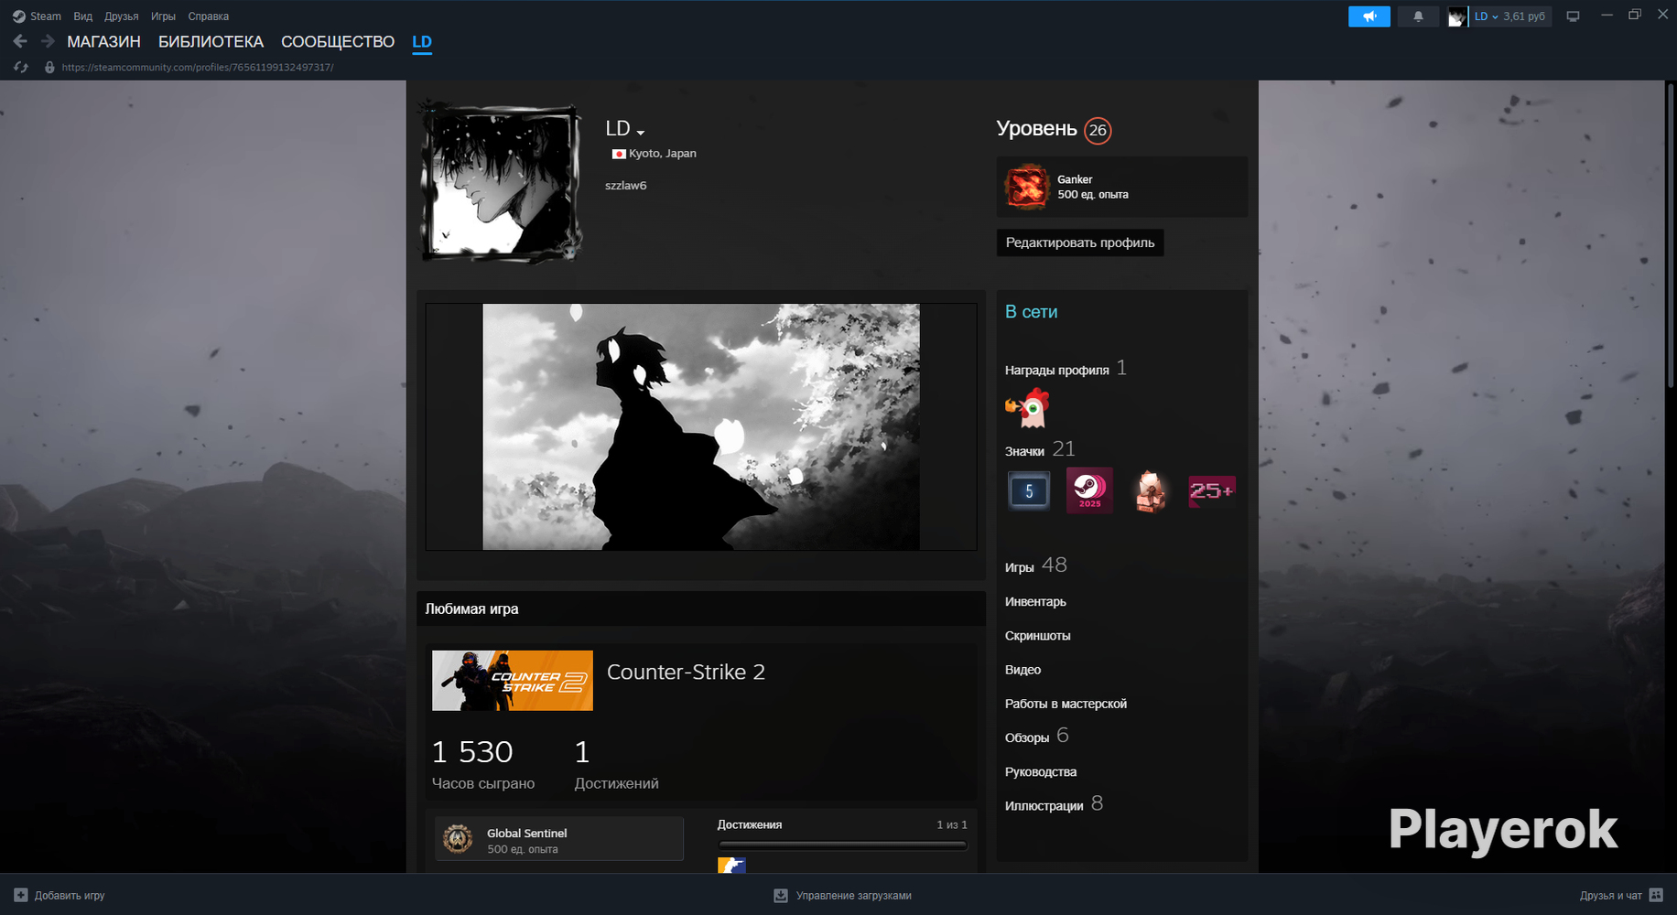Click the Ganker badge icon
Image resolution: width=1677 pixels, height=915 pixels.
(1027, 187)
